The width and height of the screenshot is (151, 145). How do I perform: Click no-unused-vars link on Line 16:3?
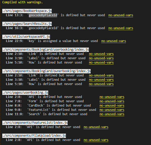pos(121,28)
